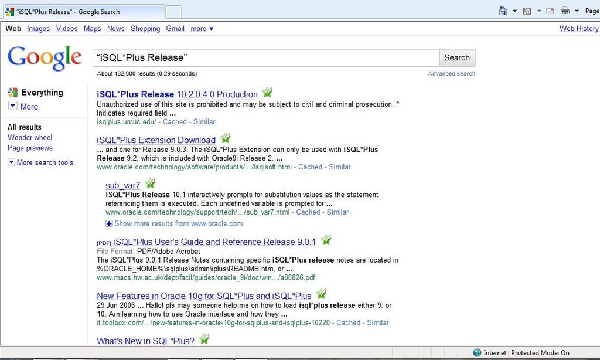Viewport: 600px width, 360px height.
Task: Click the Everything icon in left sidebar
Action: click(13, 92)
